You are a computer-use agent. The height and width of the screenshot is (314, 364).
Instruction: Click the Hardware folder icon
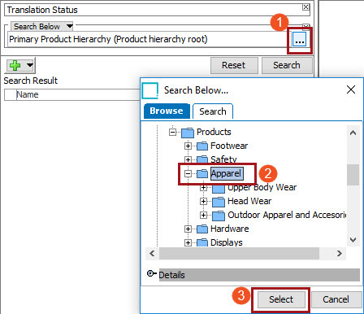coord(202,229)
